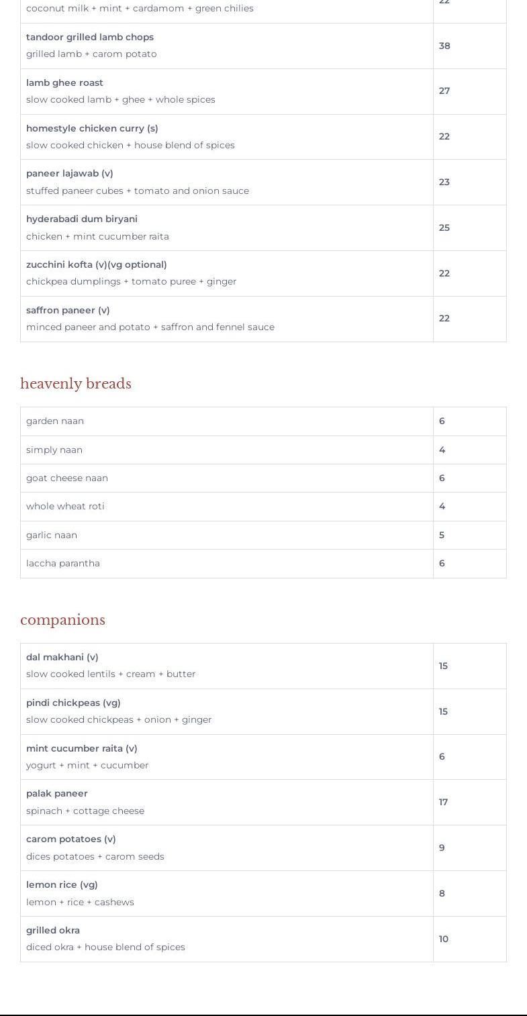Click pindi chickpeas (vg) item

click(x=73, y=703)
